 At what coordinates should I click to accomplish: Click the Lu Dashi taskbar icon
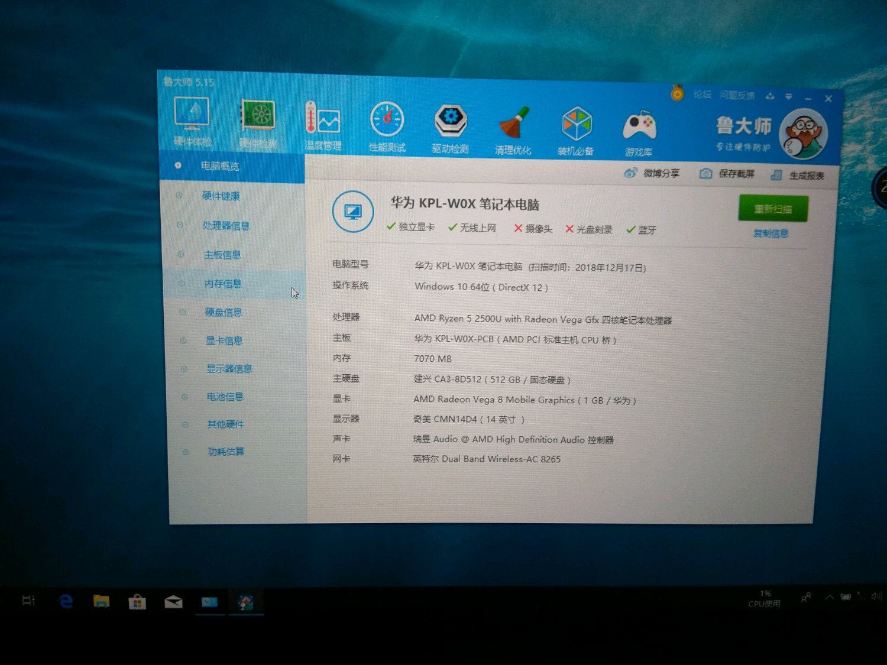coord(245,602)
